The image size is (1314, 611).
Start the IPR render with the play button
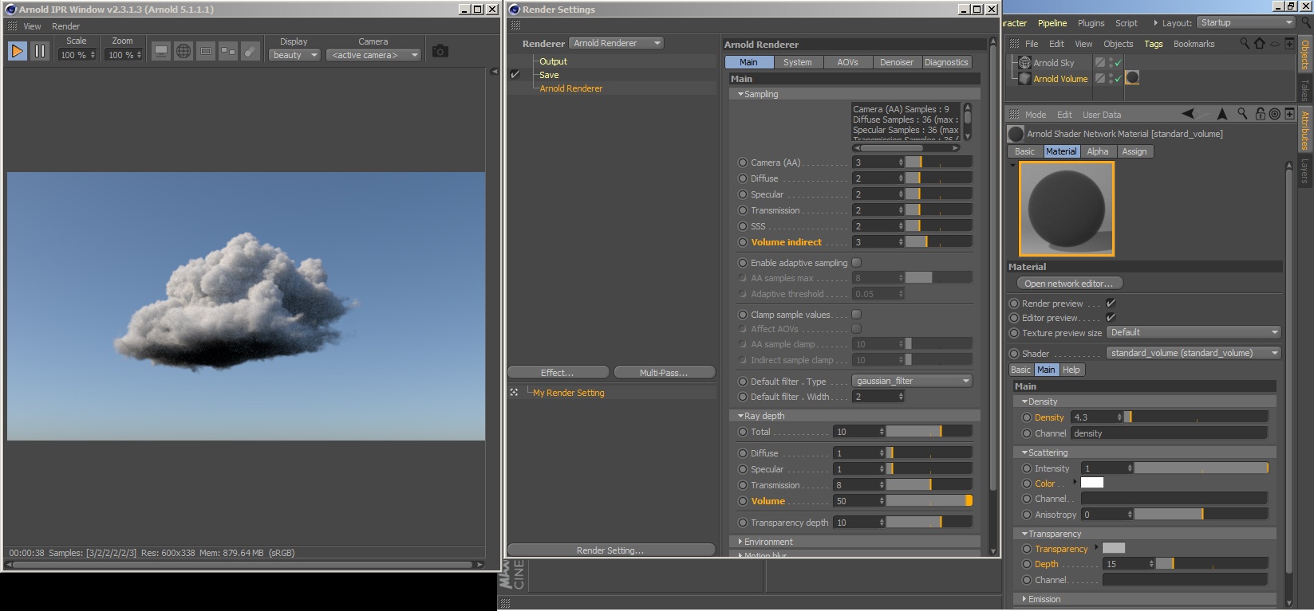pyautogui.click(x=17, y=51)
